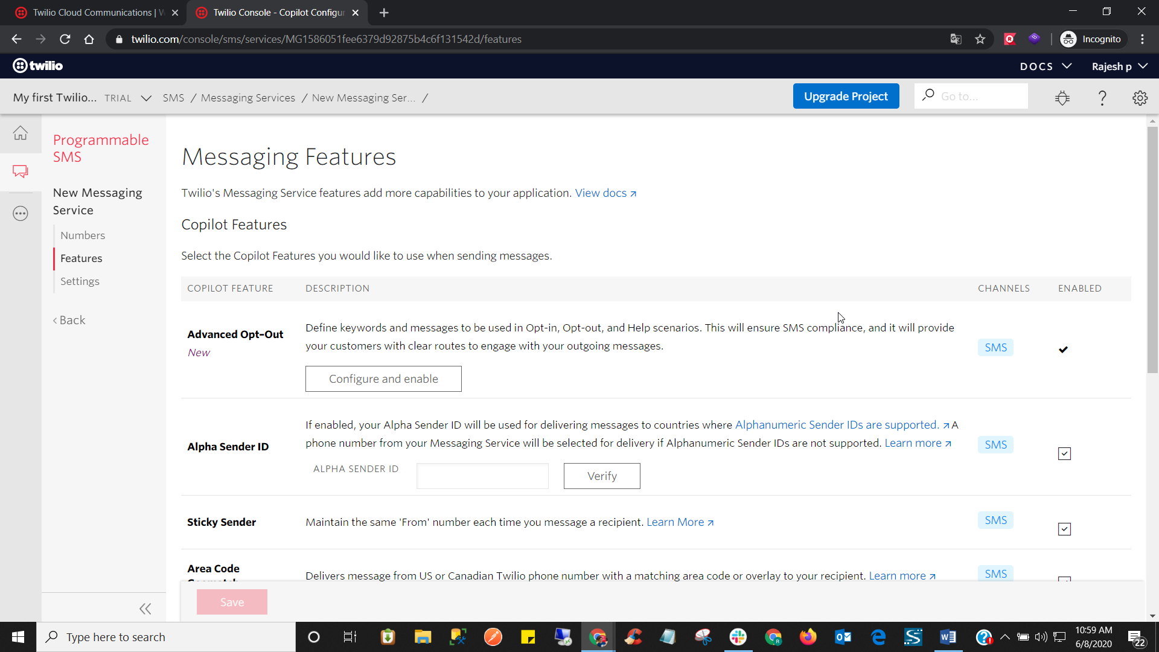This screenshot has width=1159, height=652.
Task: Toggle the Alpha Sender ID enabled checkbox
Action: 1064,453
